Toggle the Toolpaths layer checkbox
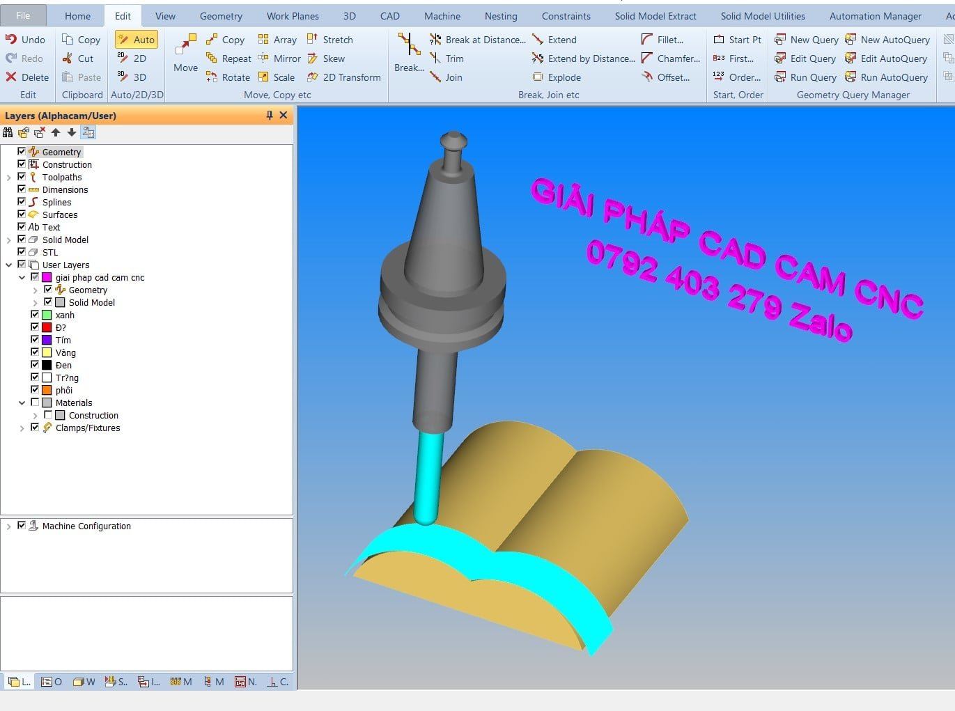Image resolution: width=955 pixels, height=711 pixels. [x=22, y=177]
